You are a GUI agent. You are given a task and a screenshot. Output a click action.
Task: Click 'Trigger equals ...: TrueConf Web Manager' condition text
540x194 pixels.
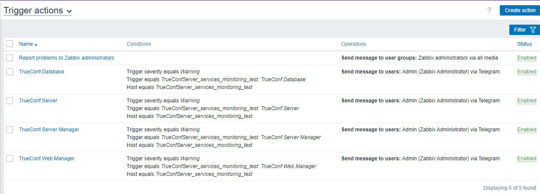pyautogui.click(x=221, y=166)
